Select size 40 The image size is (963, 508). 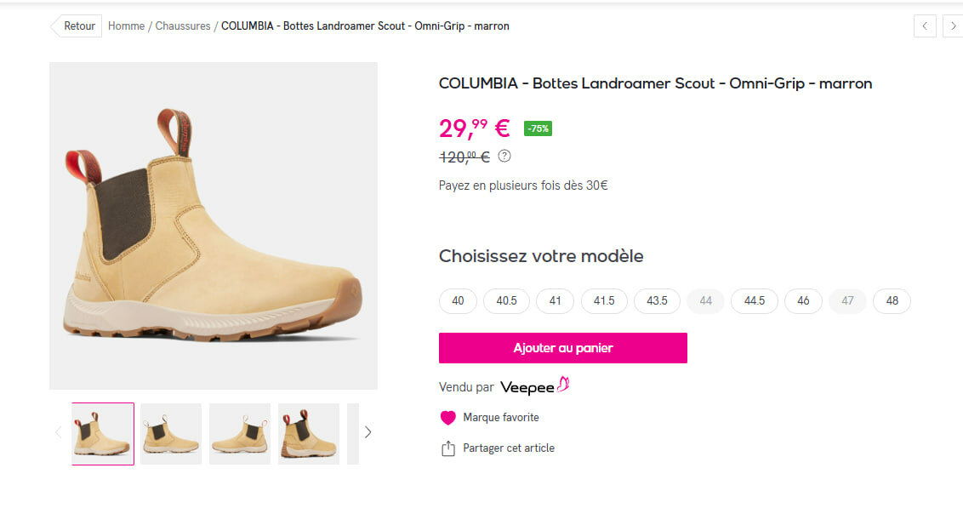[458, 301]
